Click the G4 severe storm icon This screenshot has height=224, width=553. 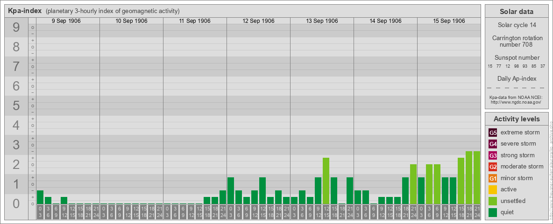[x=493, y=144]
